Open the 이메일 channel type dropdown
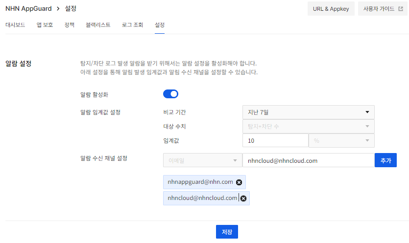 tap(203, 160)
